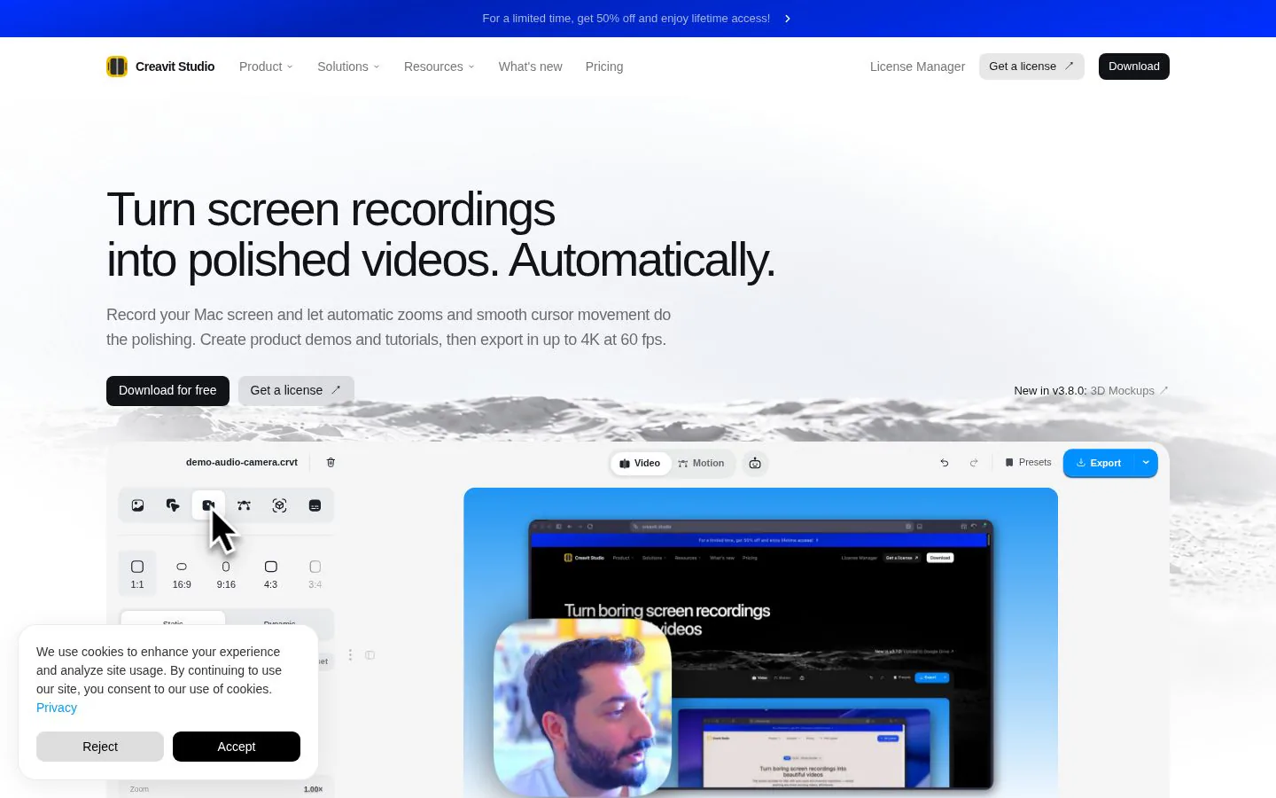Open License Manager

(917, 66)
